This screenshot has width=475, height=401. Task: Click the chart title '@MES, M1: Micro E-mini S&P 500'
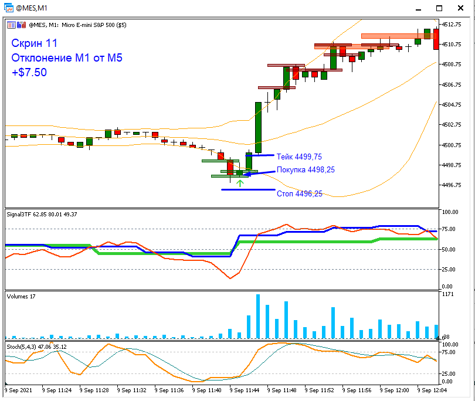[77, 25]
